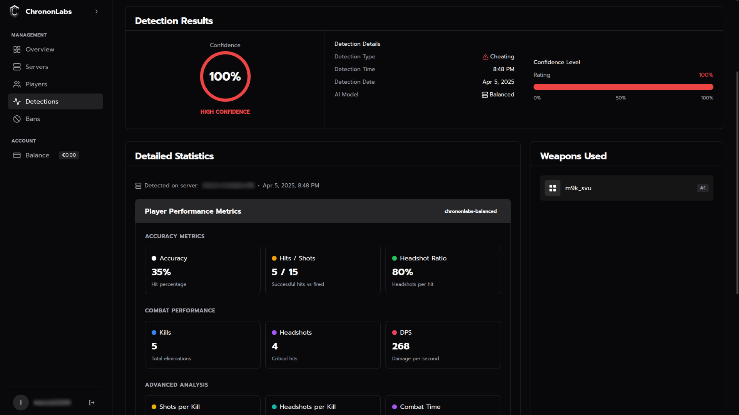Screen dimensions: 739x415
Task: Click the logout icon near the avatar
Action: 92,402
